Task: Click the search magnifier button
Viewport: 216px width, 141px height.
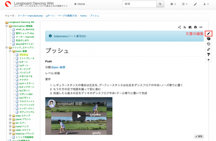Action: coord(160,4)
